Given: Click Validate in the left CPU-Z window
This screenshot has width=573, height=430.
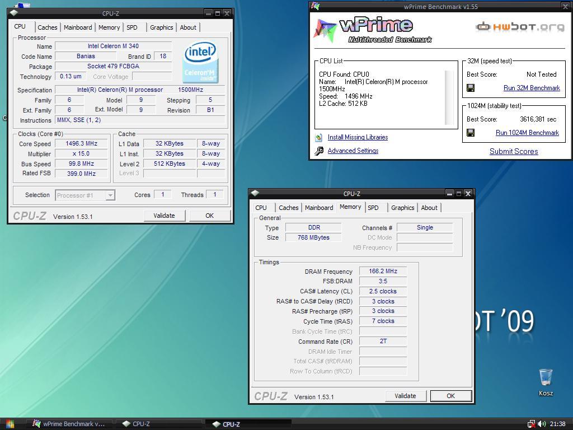Looking at the screenshot, I should click(164, 216).
